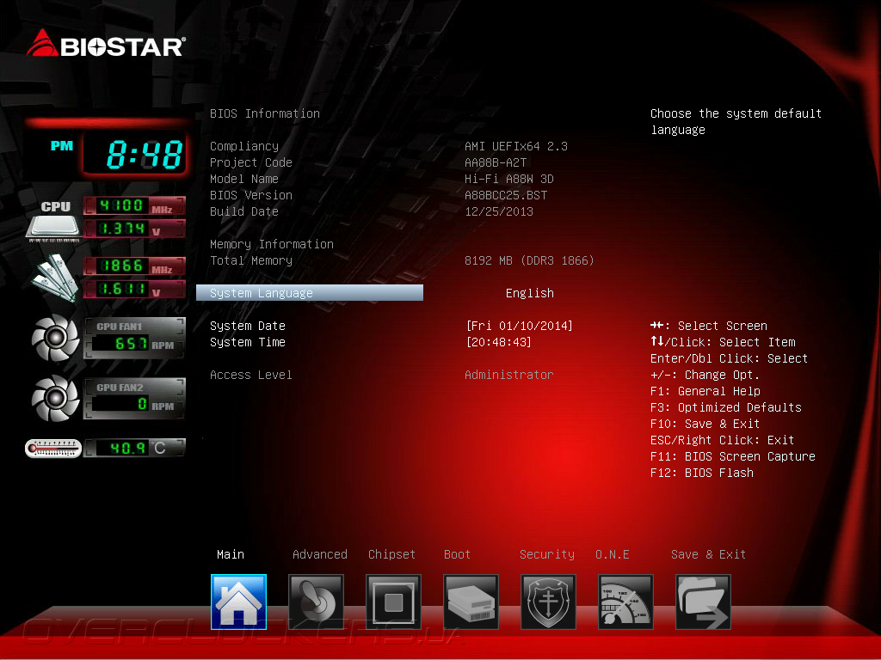Screen dimensions: 881x660
Task: Edit the date field Fri 01/10/2014
Action: [x=519, y=326]
